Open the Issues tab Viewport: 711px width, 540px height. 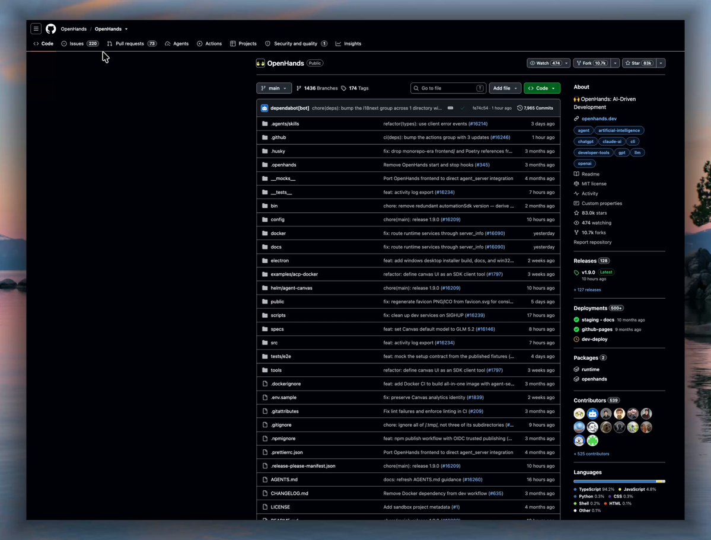click(80, 43)
